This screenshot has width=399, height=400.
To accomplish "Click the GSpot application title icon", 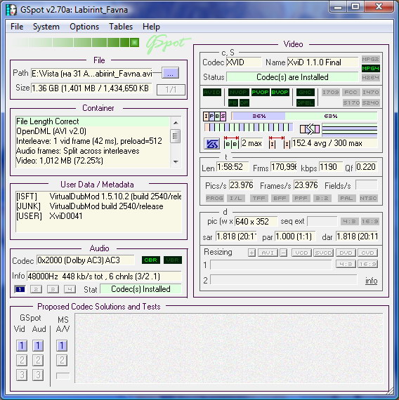I will click(11, 10).
